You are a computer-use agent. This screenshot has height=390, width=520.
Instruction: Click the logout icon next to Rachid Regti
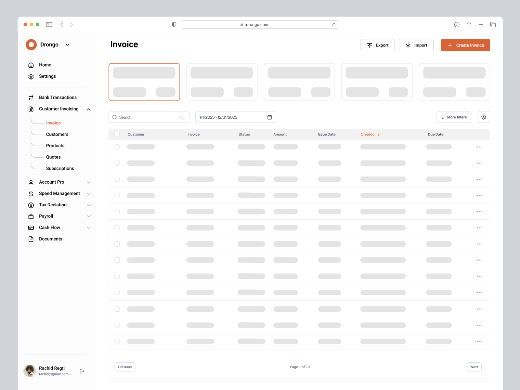tap(82, 371)
